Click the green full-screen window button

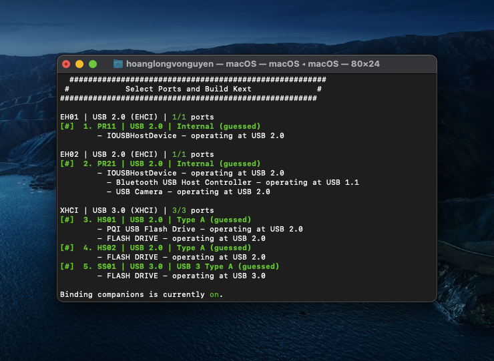(x=93, y=64)
